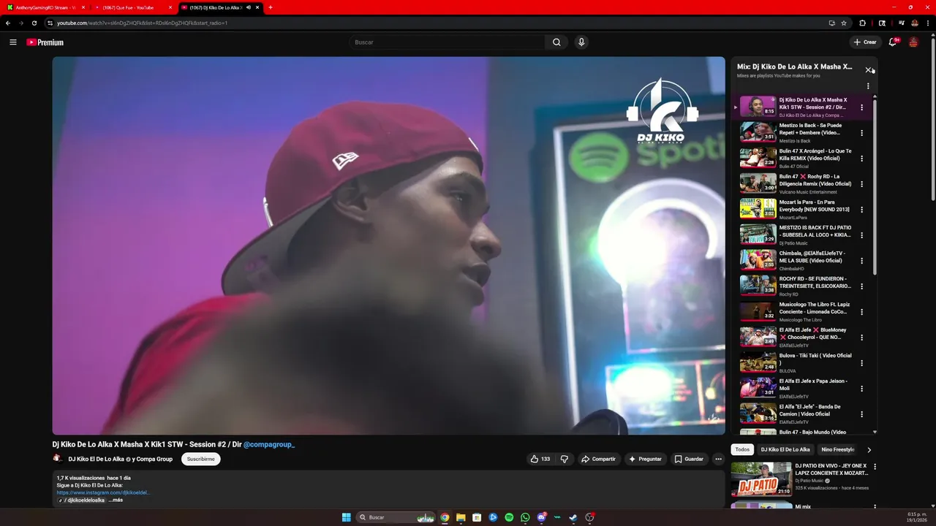Click the search magnifier button
936x526 pixels.
pos(556,42)
